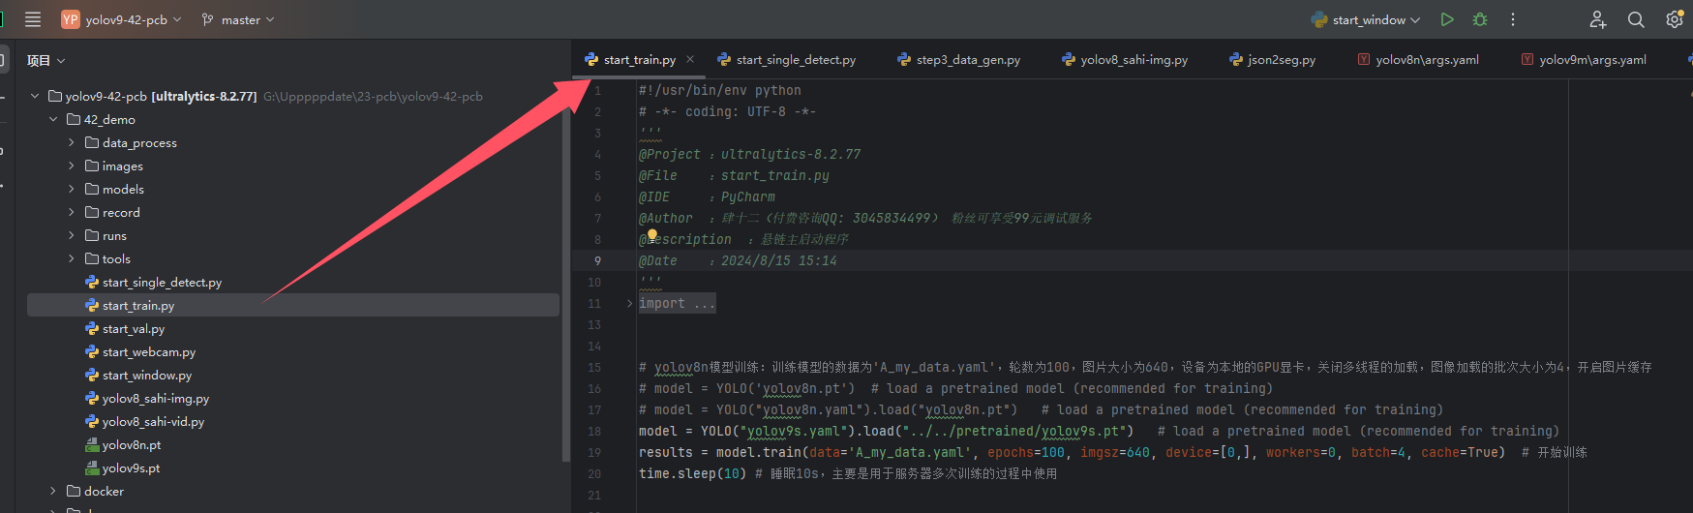
Task: Open IDE settings gear icon
Action: click(x=1674, y=19)
